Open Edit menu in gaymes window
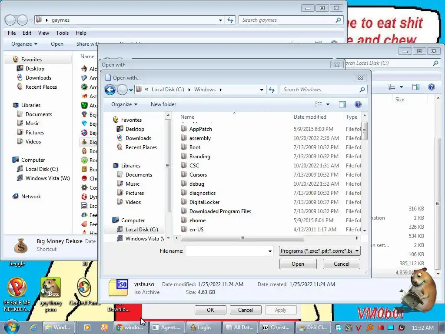Viewport: 445px width, 334px height. coord(27,33)
